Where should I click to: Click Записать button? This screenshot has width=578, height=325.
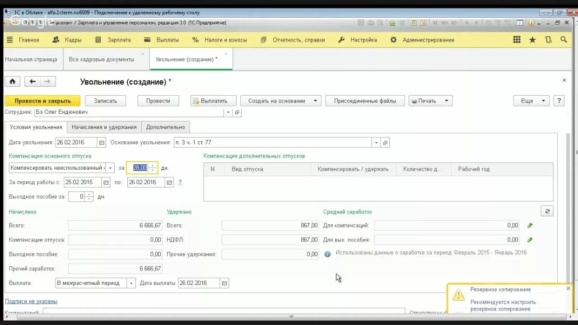coord(105,101)
